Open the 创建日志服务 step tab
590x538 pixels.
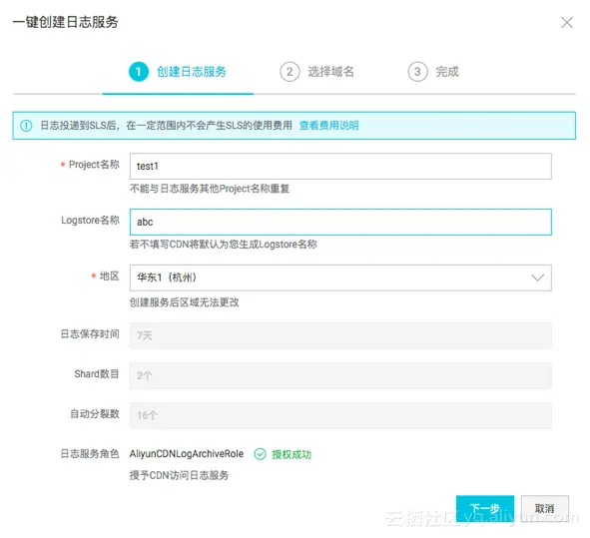192,72
